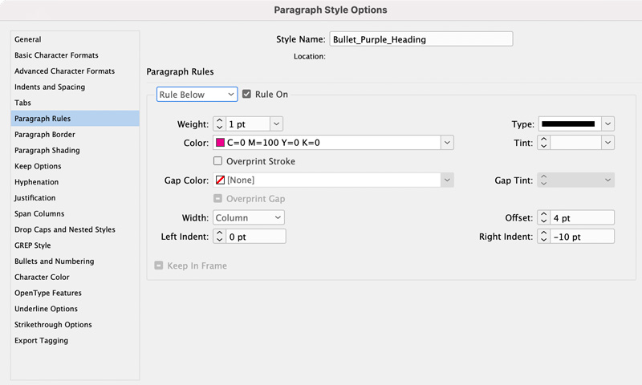This screenshot has height=385, width=642.
Task: Open the Weight dropdown arrow
Action: [x=276, y=124]
